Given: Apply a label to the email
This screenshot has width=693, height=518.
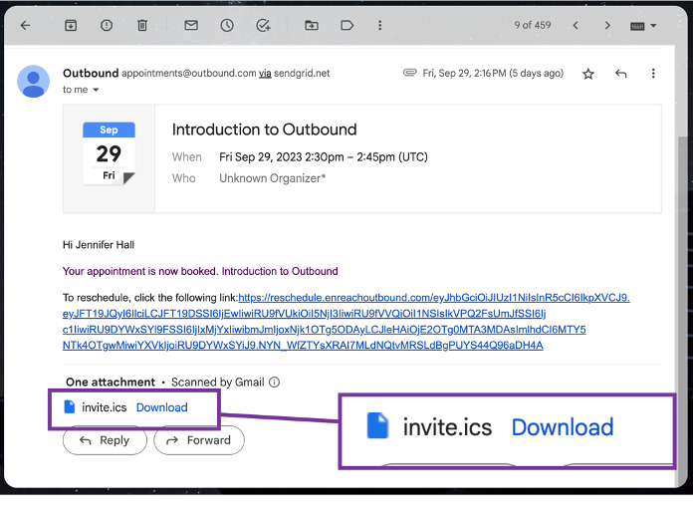Looking at the screenshot, I should (x=347, y=26).
